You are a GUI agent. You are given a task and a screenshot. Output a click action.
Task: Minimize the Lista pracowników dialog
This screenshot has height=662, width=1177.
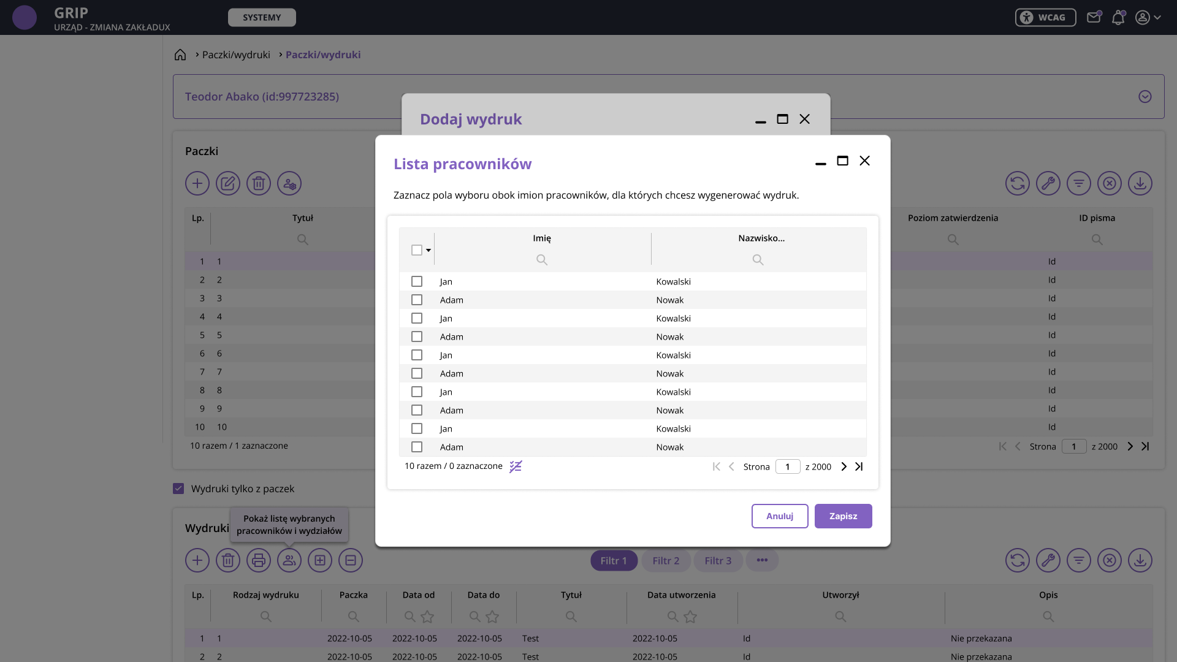[821, 164]
